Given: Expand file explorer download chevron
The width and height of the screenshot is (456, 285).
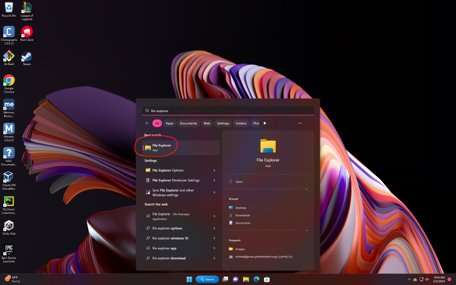Looking at the screenshot, I should 214,258.
